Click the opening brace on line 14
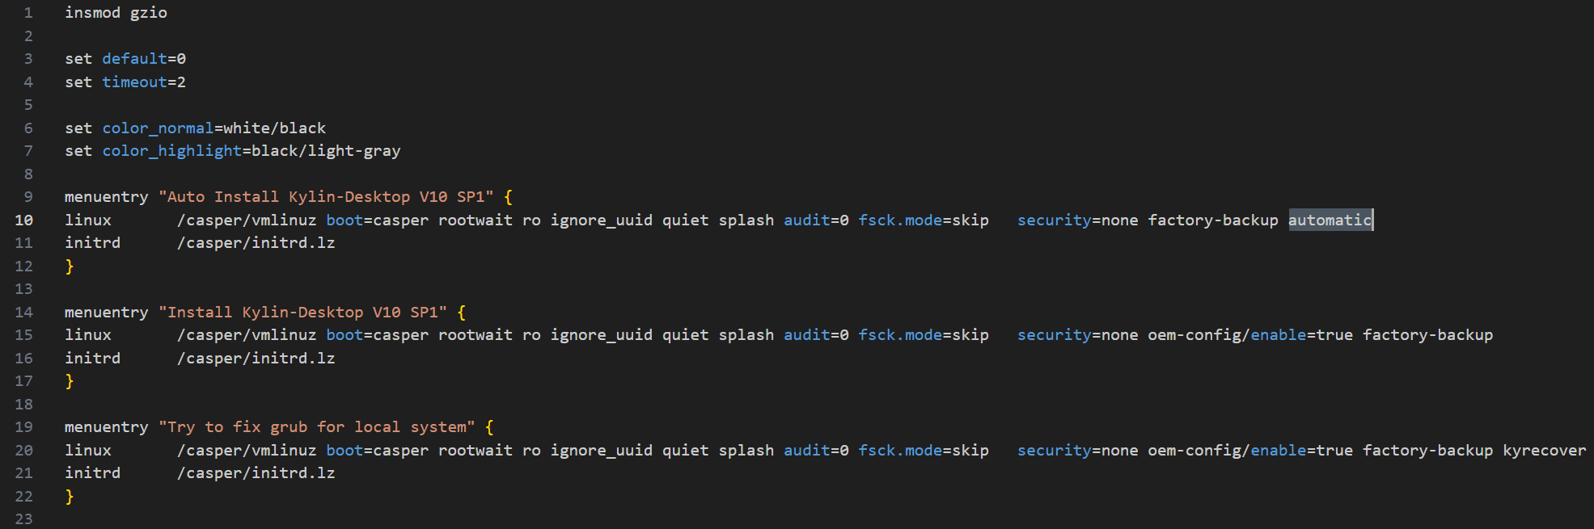The width and height of the screenshot is (1594, 529). click(462, 313)
